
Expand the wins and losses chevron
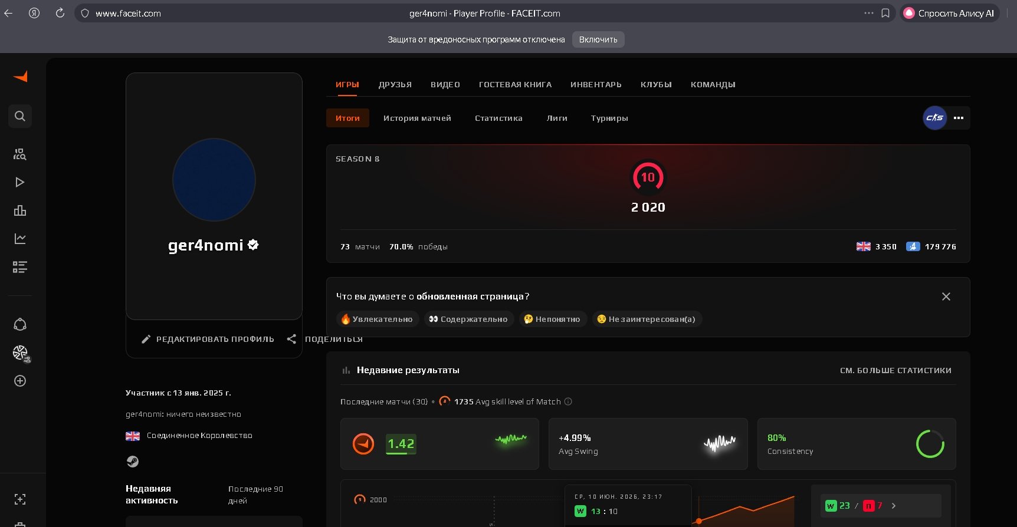coord(894,506)
